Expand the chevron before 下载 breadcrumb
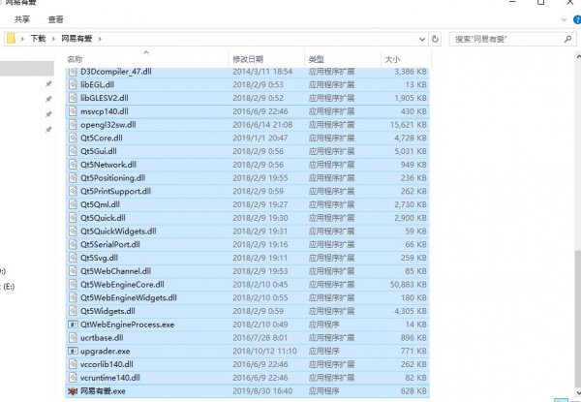Viewport: 581px width, 402px height. coord(22,39)
